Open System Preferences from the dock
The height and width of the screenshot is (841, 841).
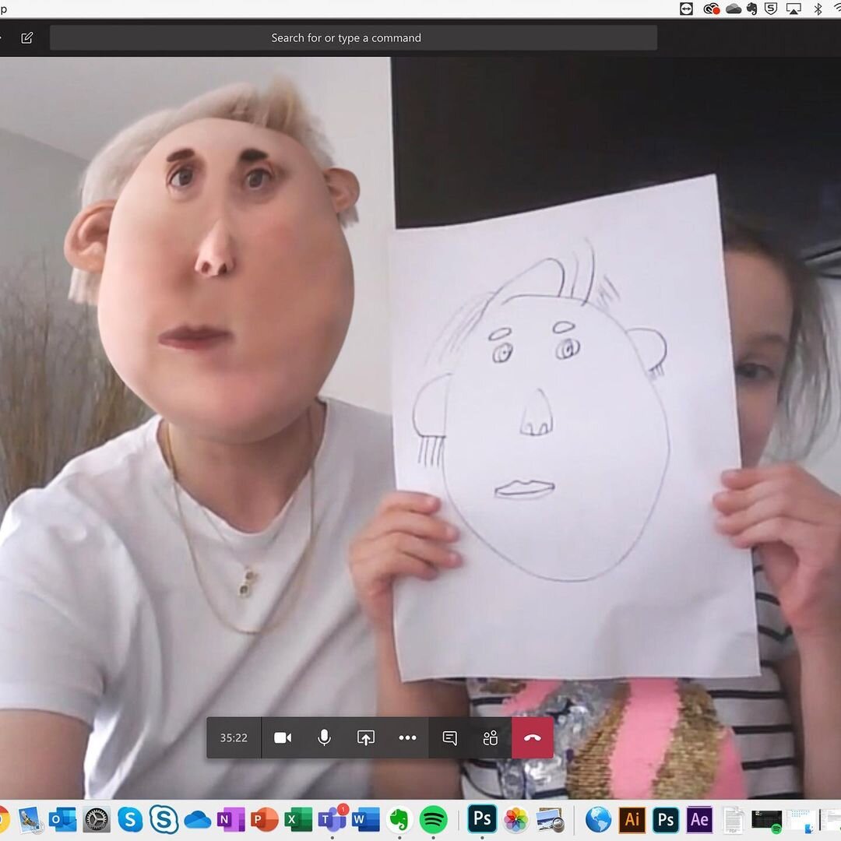97,819
